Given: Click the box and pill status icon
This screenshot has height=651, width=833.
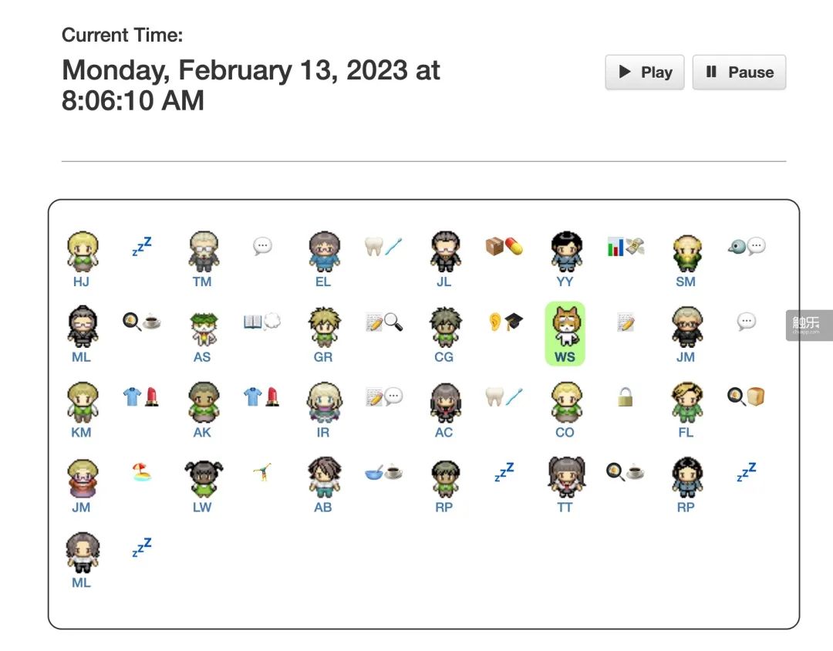Looking at the screenshot, I should pos(504,246).
